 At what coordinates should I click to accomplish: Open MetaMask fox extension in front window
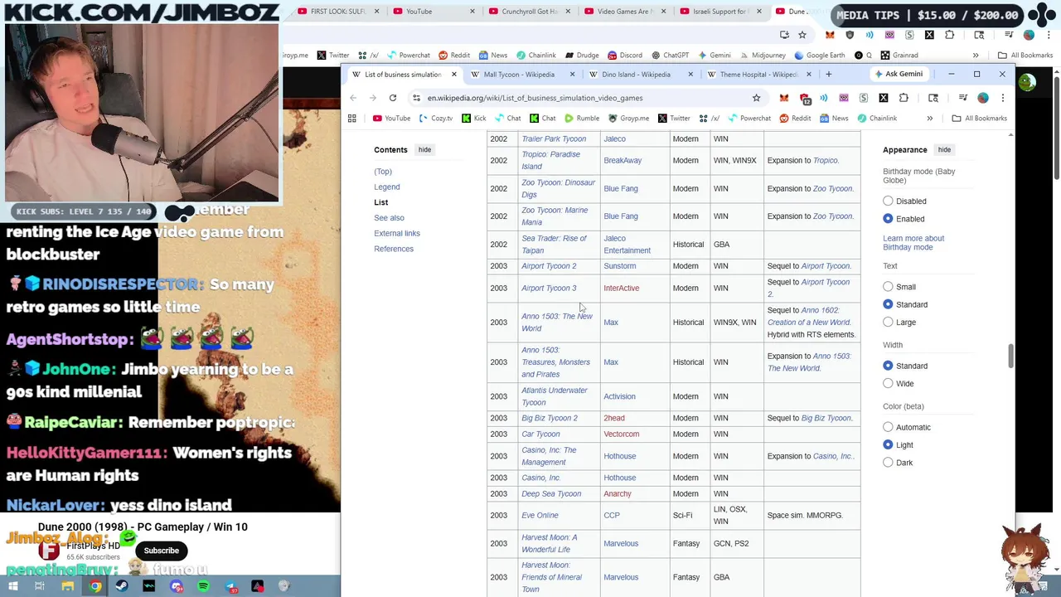pos(783,98)
